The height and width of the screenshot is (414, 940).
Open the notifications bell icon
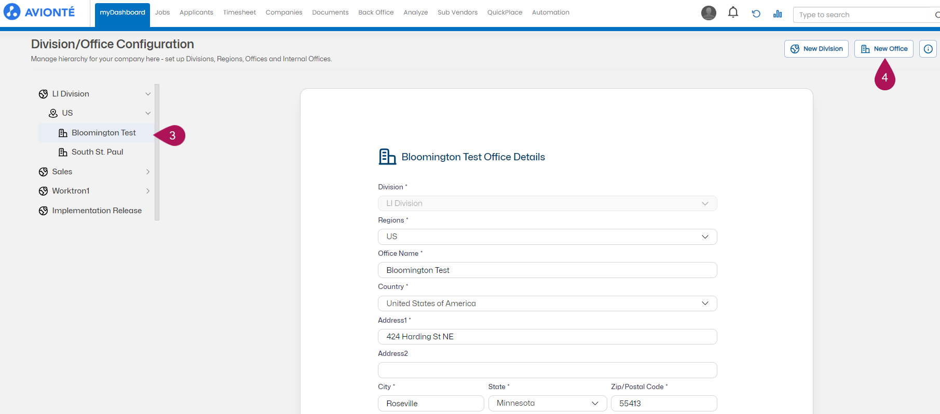pyautogui.click(x=733, y=12)
